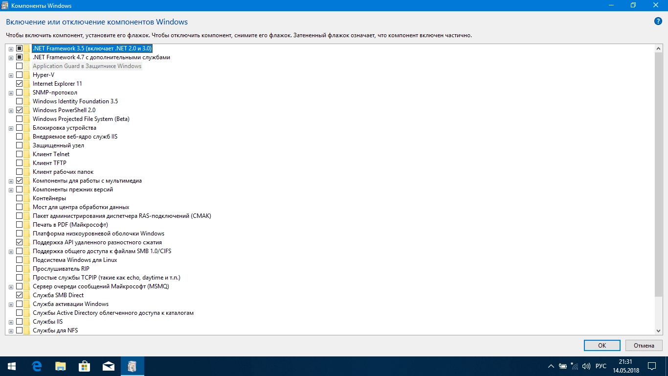Check Клиент Telnet checkbox
The width and height of the screenshot is (668, 376).
pos(20,154)
